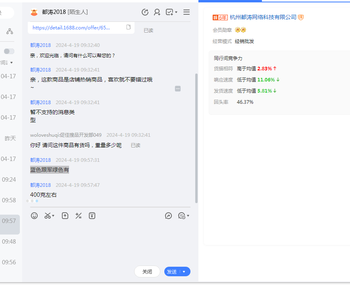Expand the task checkbox dropdown in header

(176, 12)
